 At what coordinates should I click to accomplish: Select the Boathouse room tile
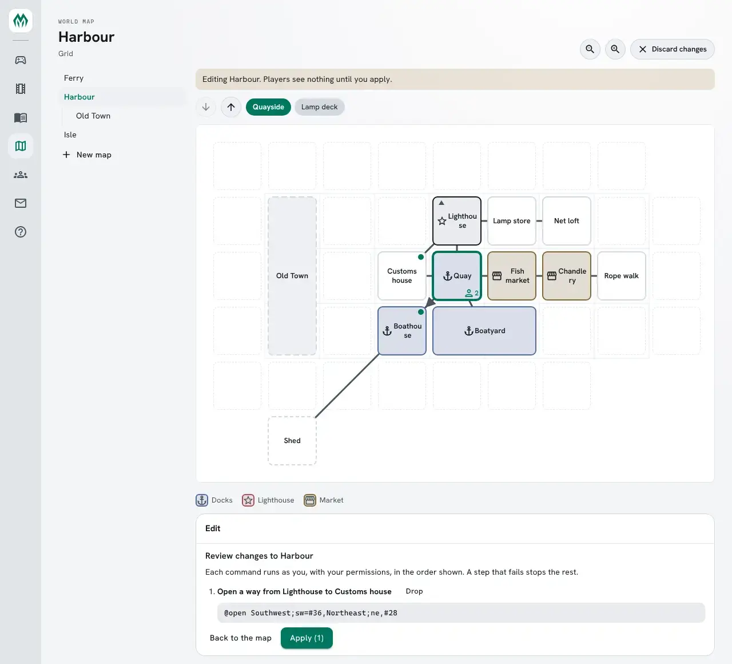click(402, 331)
